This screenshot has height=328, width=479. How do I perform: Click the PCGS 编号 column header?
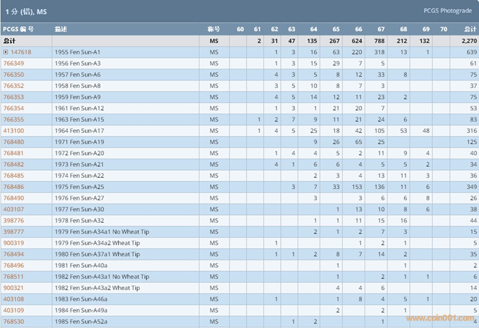pos(18,29)
